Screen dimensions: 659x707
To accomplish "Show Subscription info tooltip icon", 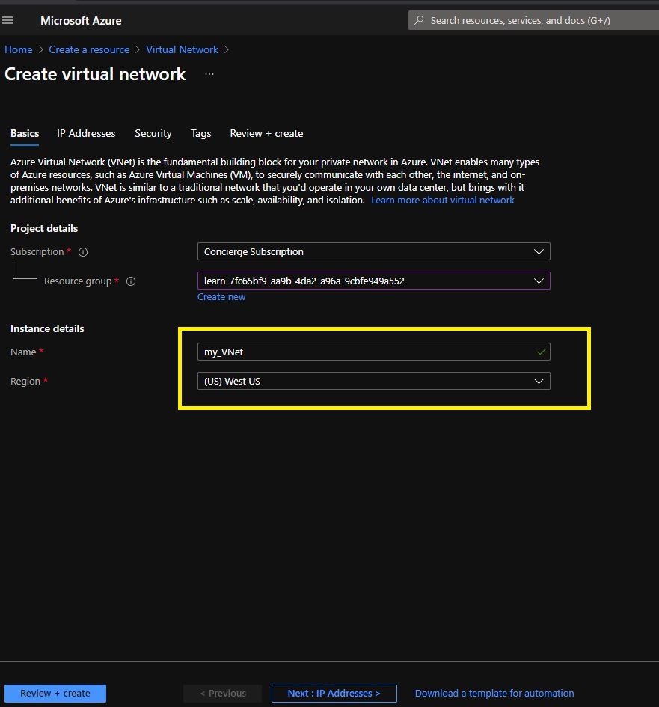I will (x=83, y=252).
